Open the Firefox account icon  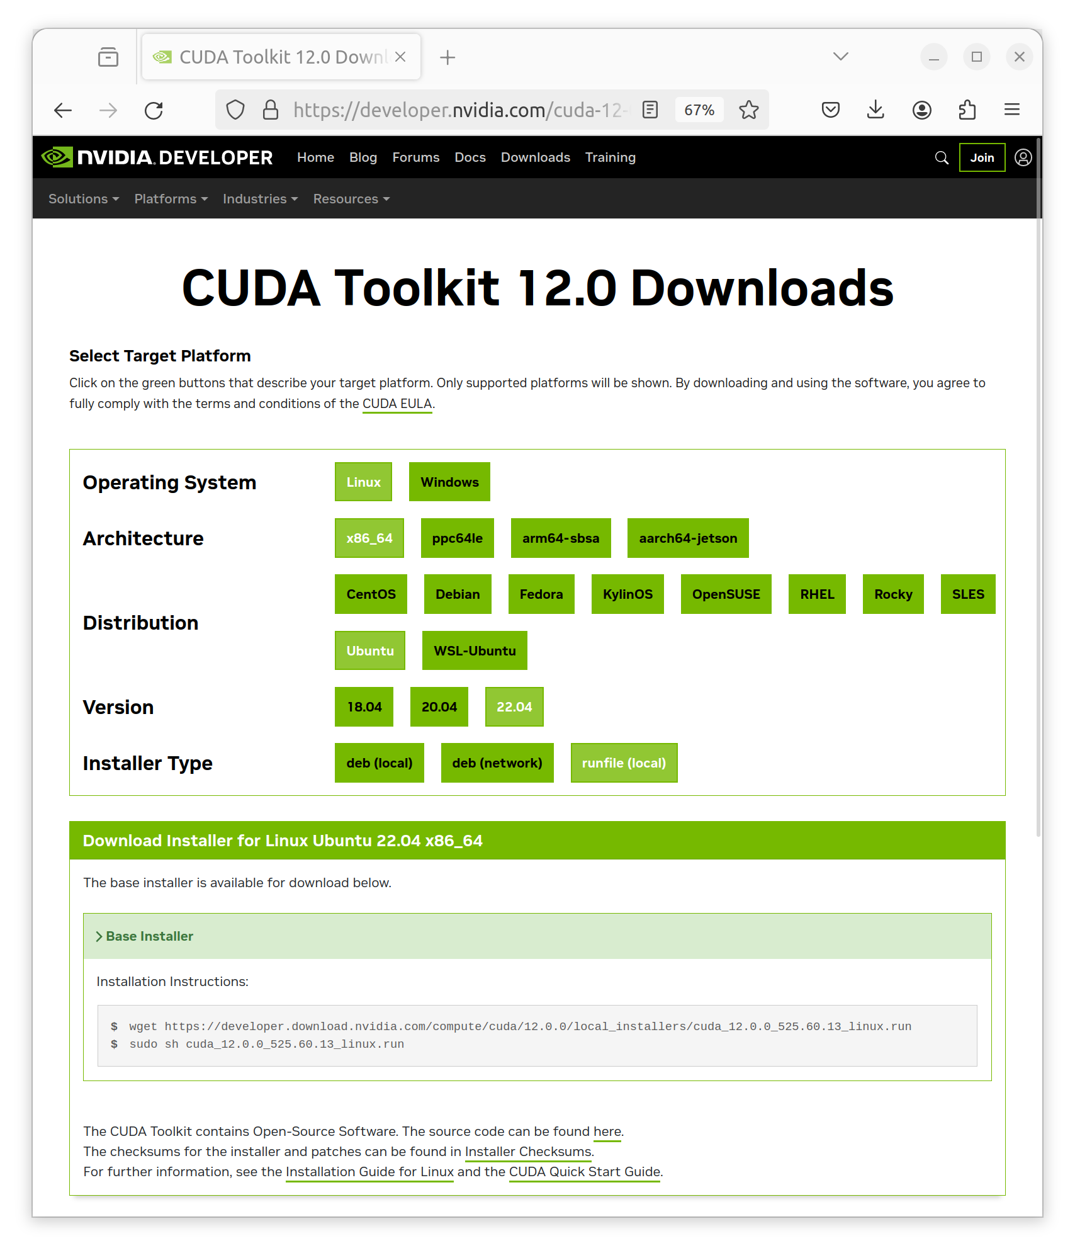(922, 110)
